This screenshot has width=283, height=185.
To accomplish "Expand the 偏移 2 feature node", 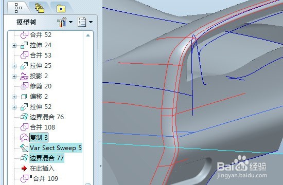I will (x=14, y=97).
